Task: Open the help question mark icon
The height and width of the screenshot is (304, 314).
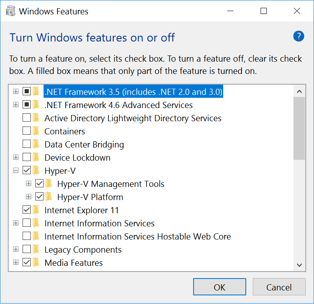Action: [298, 37]
